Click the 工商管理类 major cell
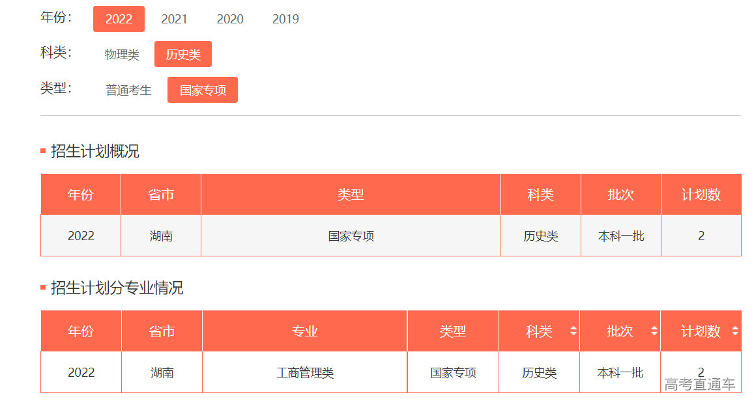 (305, 373)
